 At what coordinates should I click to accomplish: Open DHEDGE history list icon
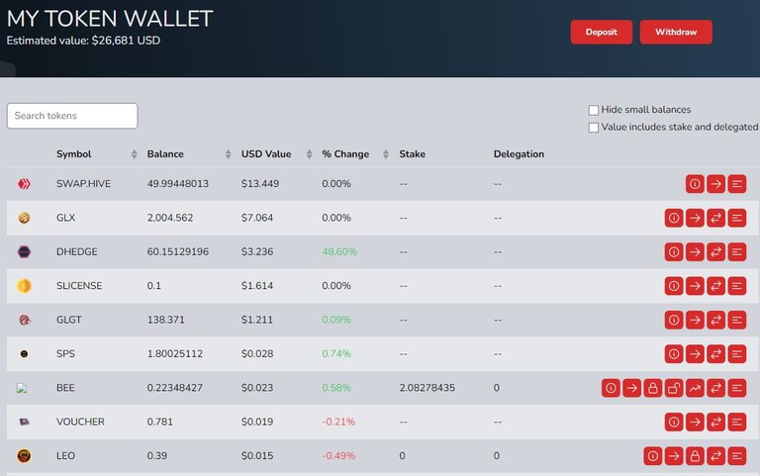click(x=736, y=252)
